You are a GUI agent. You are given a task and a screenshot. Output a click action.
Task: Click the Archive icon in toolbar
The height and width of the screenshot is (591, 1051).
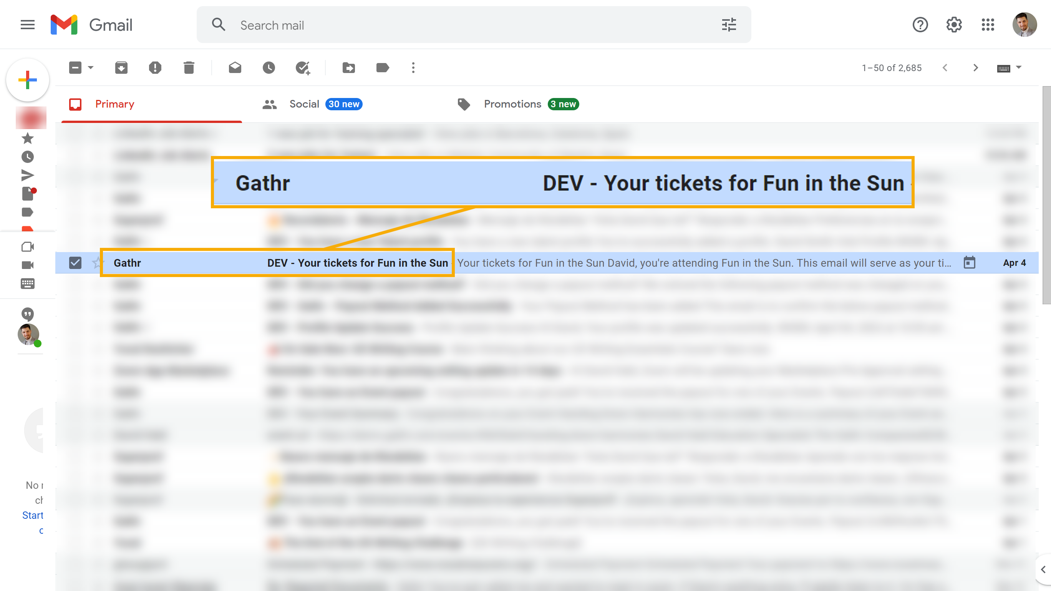[x=121, y=68]
